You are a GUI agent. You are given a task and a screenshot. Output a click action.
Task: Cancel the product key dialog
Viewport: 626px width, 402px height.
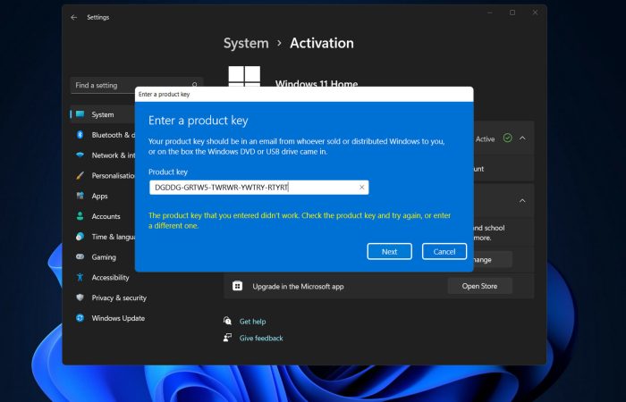[444, 252]
